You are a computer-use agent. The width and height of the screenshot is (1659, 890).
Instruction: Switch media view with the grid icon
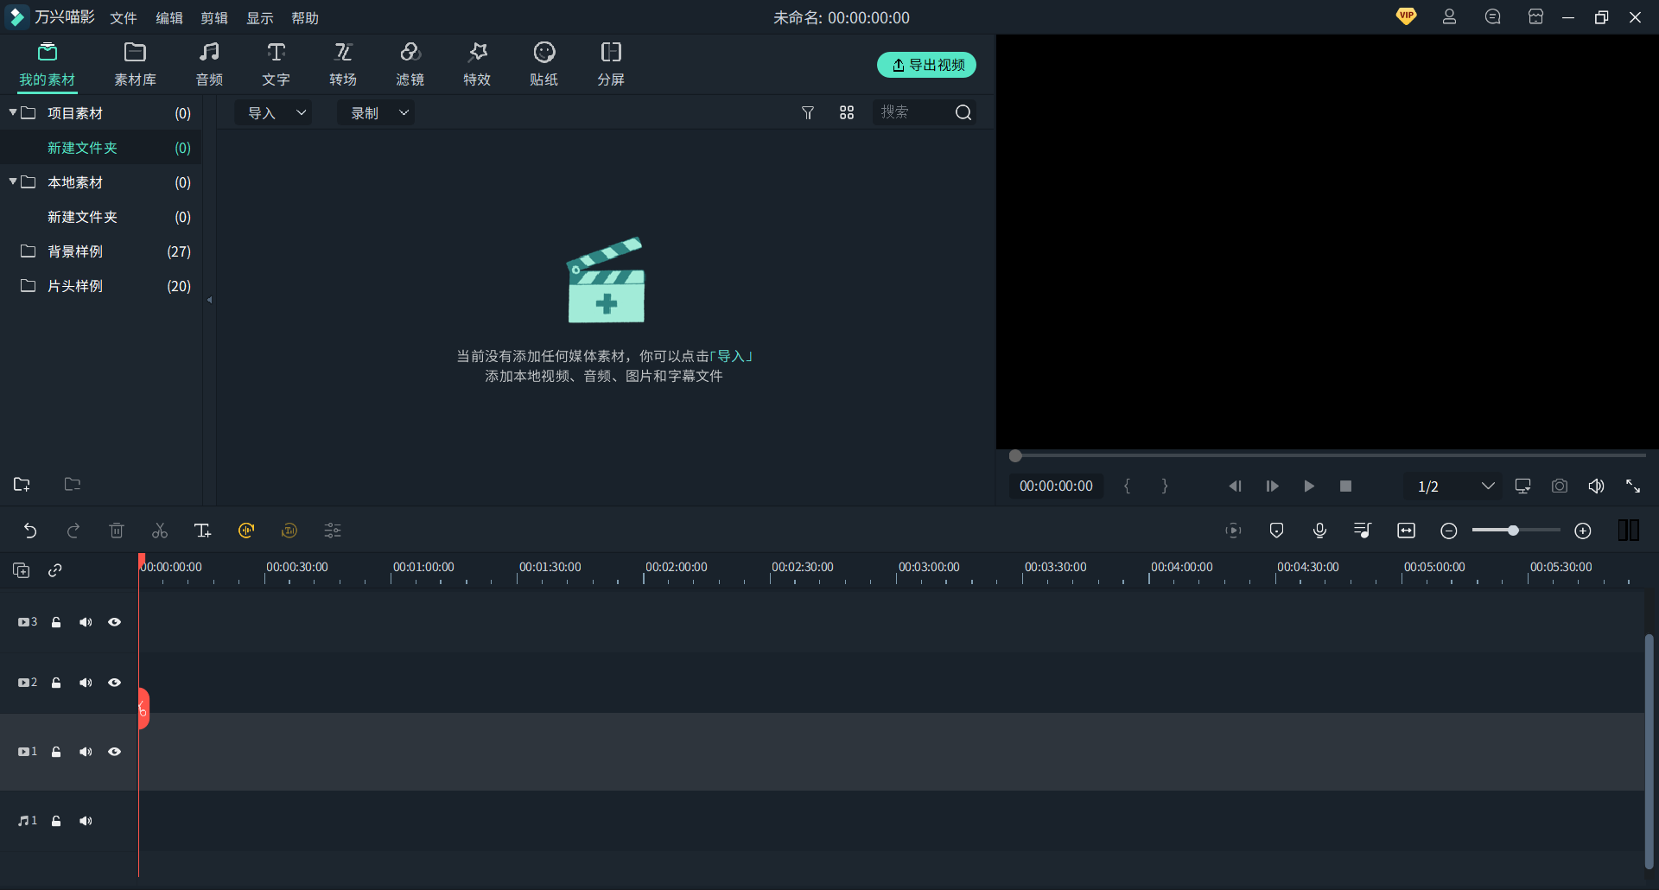click(847, 113)
